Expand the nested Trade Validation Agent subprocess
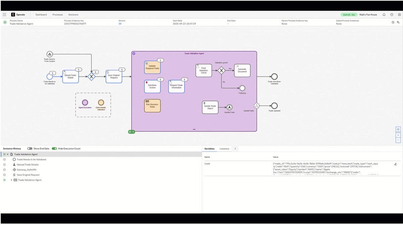 (11, 180)
